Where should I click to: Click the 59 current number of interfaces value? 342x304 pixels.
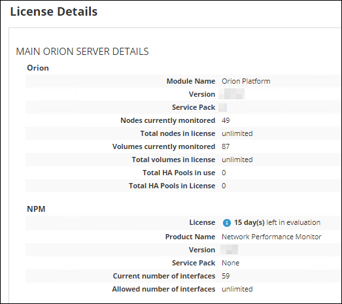(226, 276)
